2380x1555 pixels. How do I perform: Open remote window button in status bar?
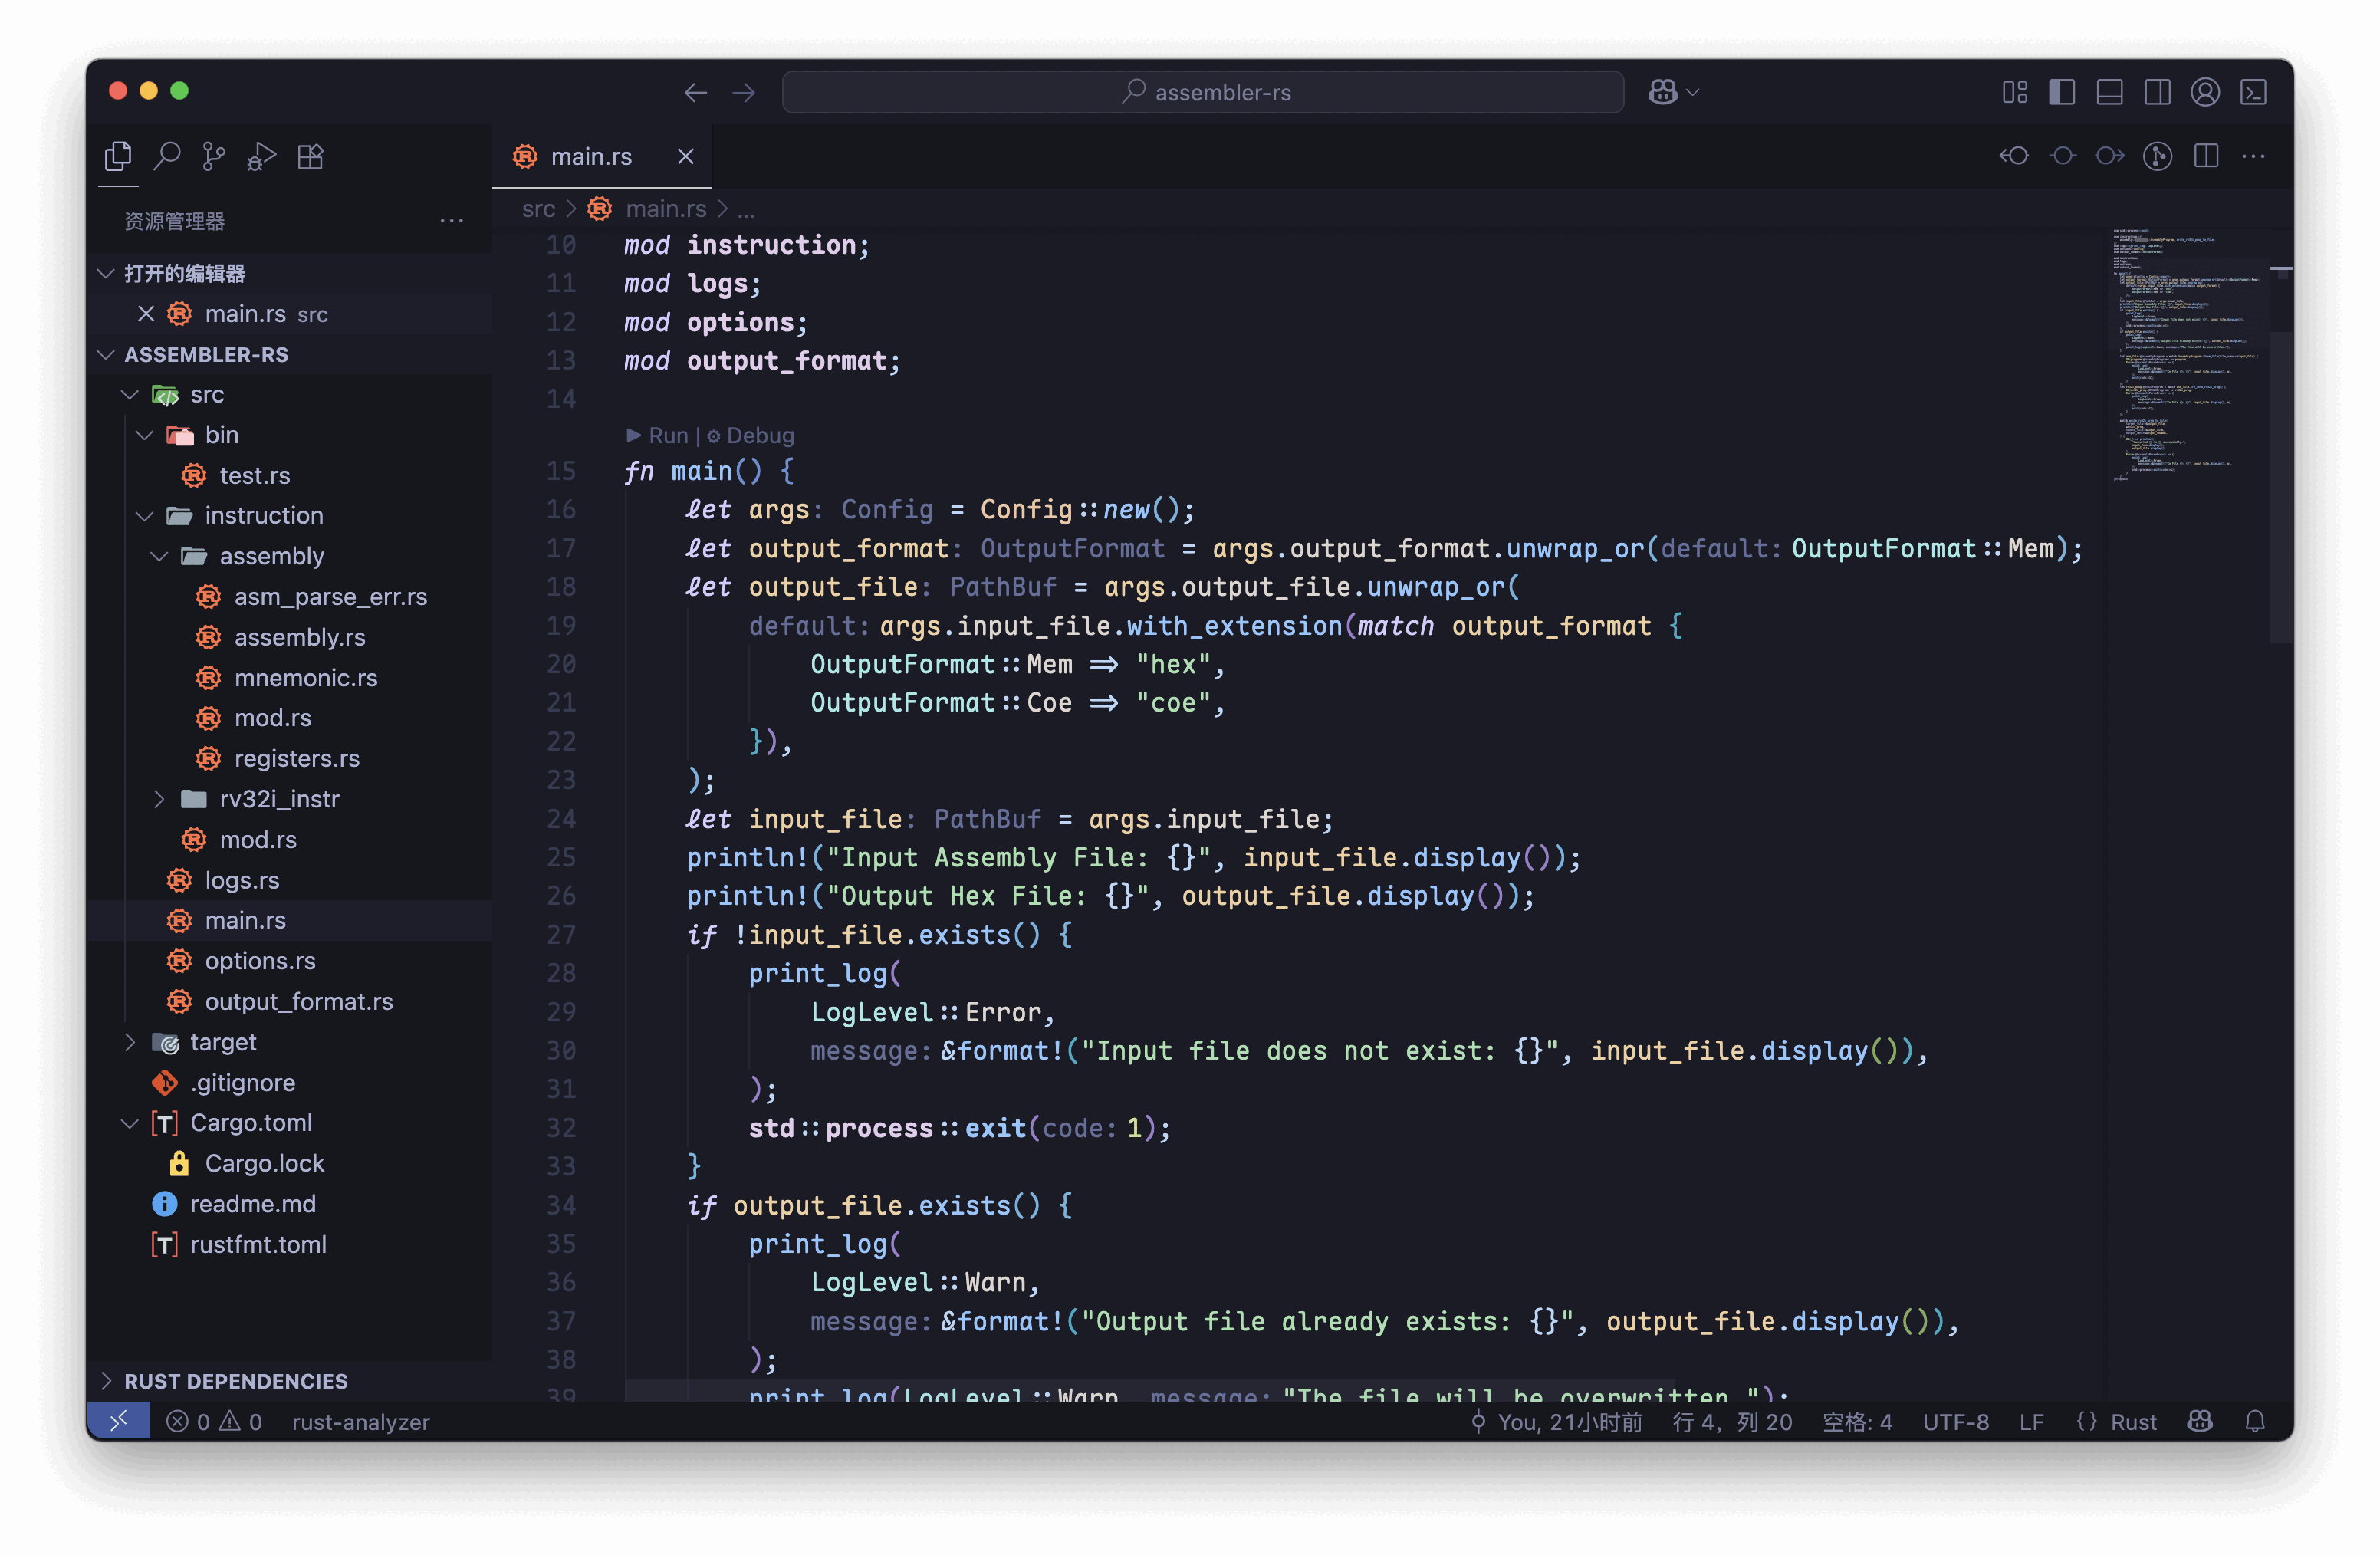119,1421
